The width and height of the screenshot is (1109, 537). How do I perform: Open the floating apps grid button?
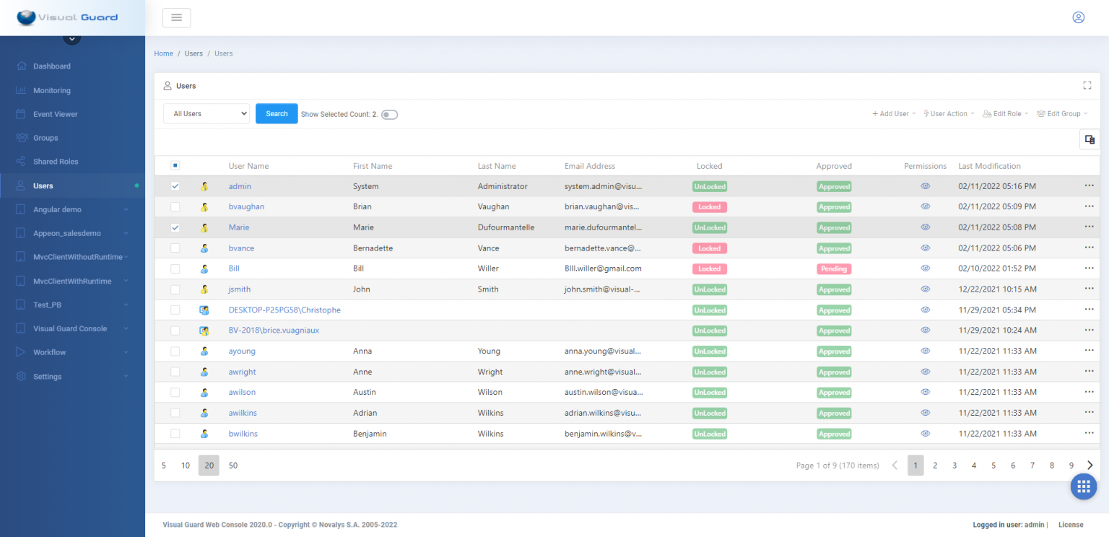pos(1083,486)
